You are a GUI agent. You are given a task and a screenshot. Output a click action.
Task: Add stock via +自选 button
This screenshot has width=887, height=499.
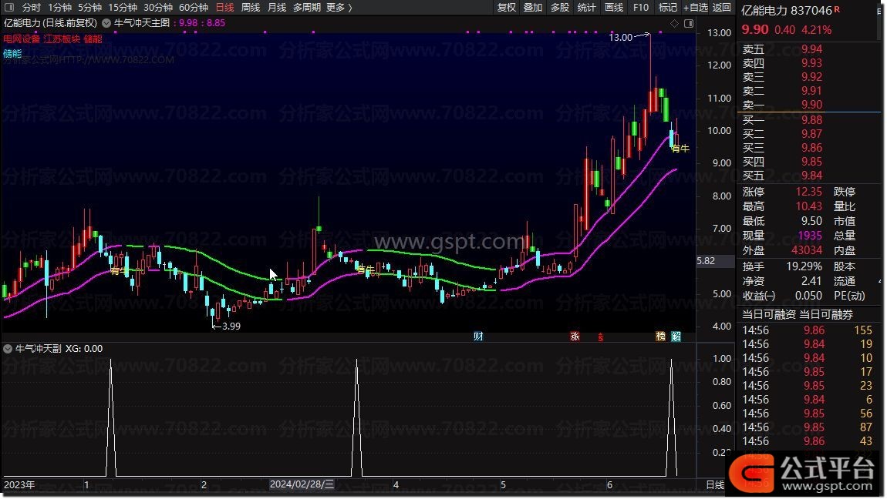[695, 8]
